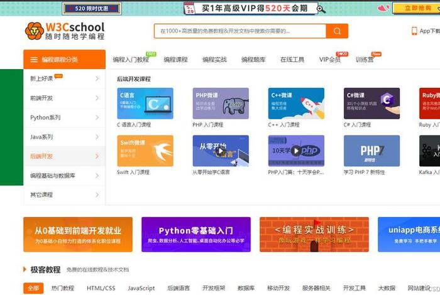This screenshot has height=295, width=440.
Task: Click the search input box
Action: click(240, 31)
